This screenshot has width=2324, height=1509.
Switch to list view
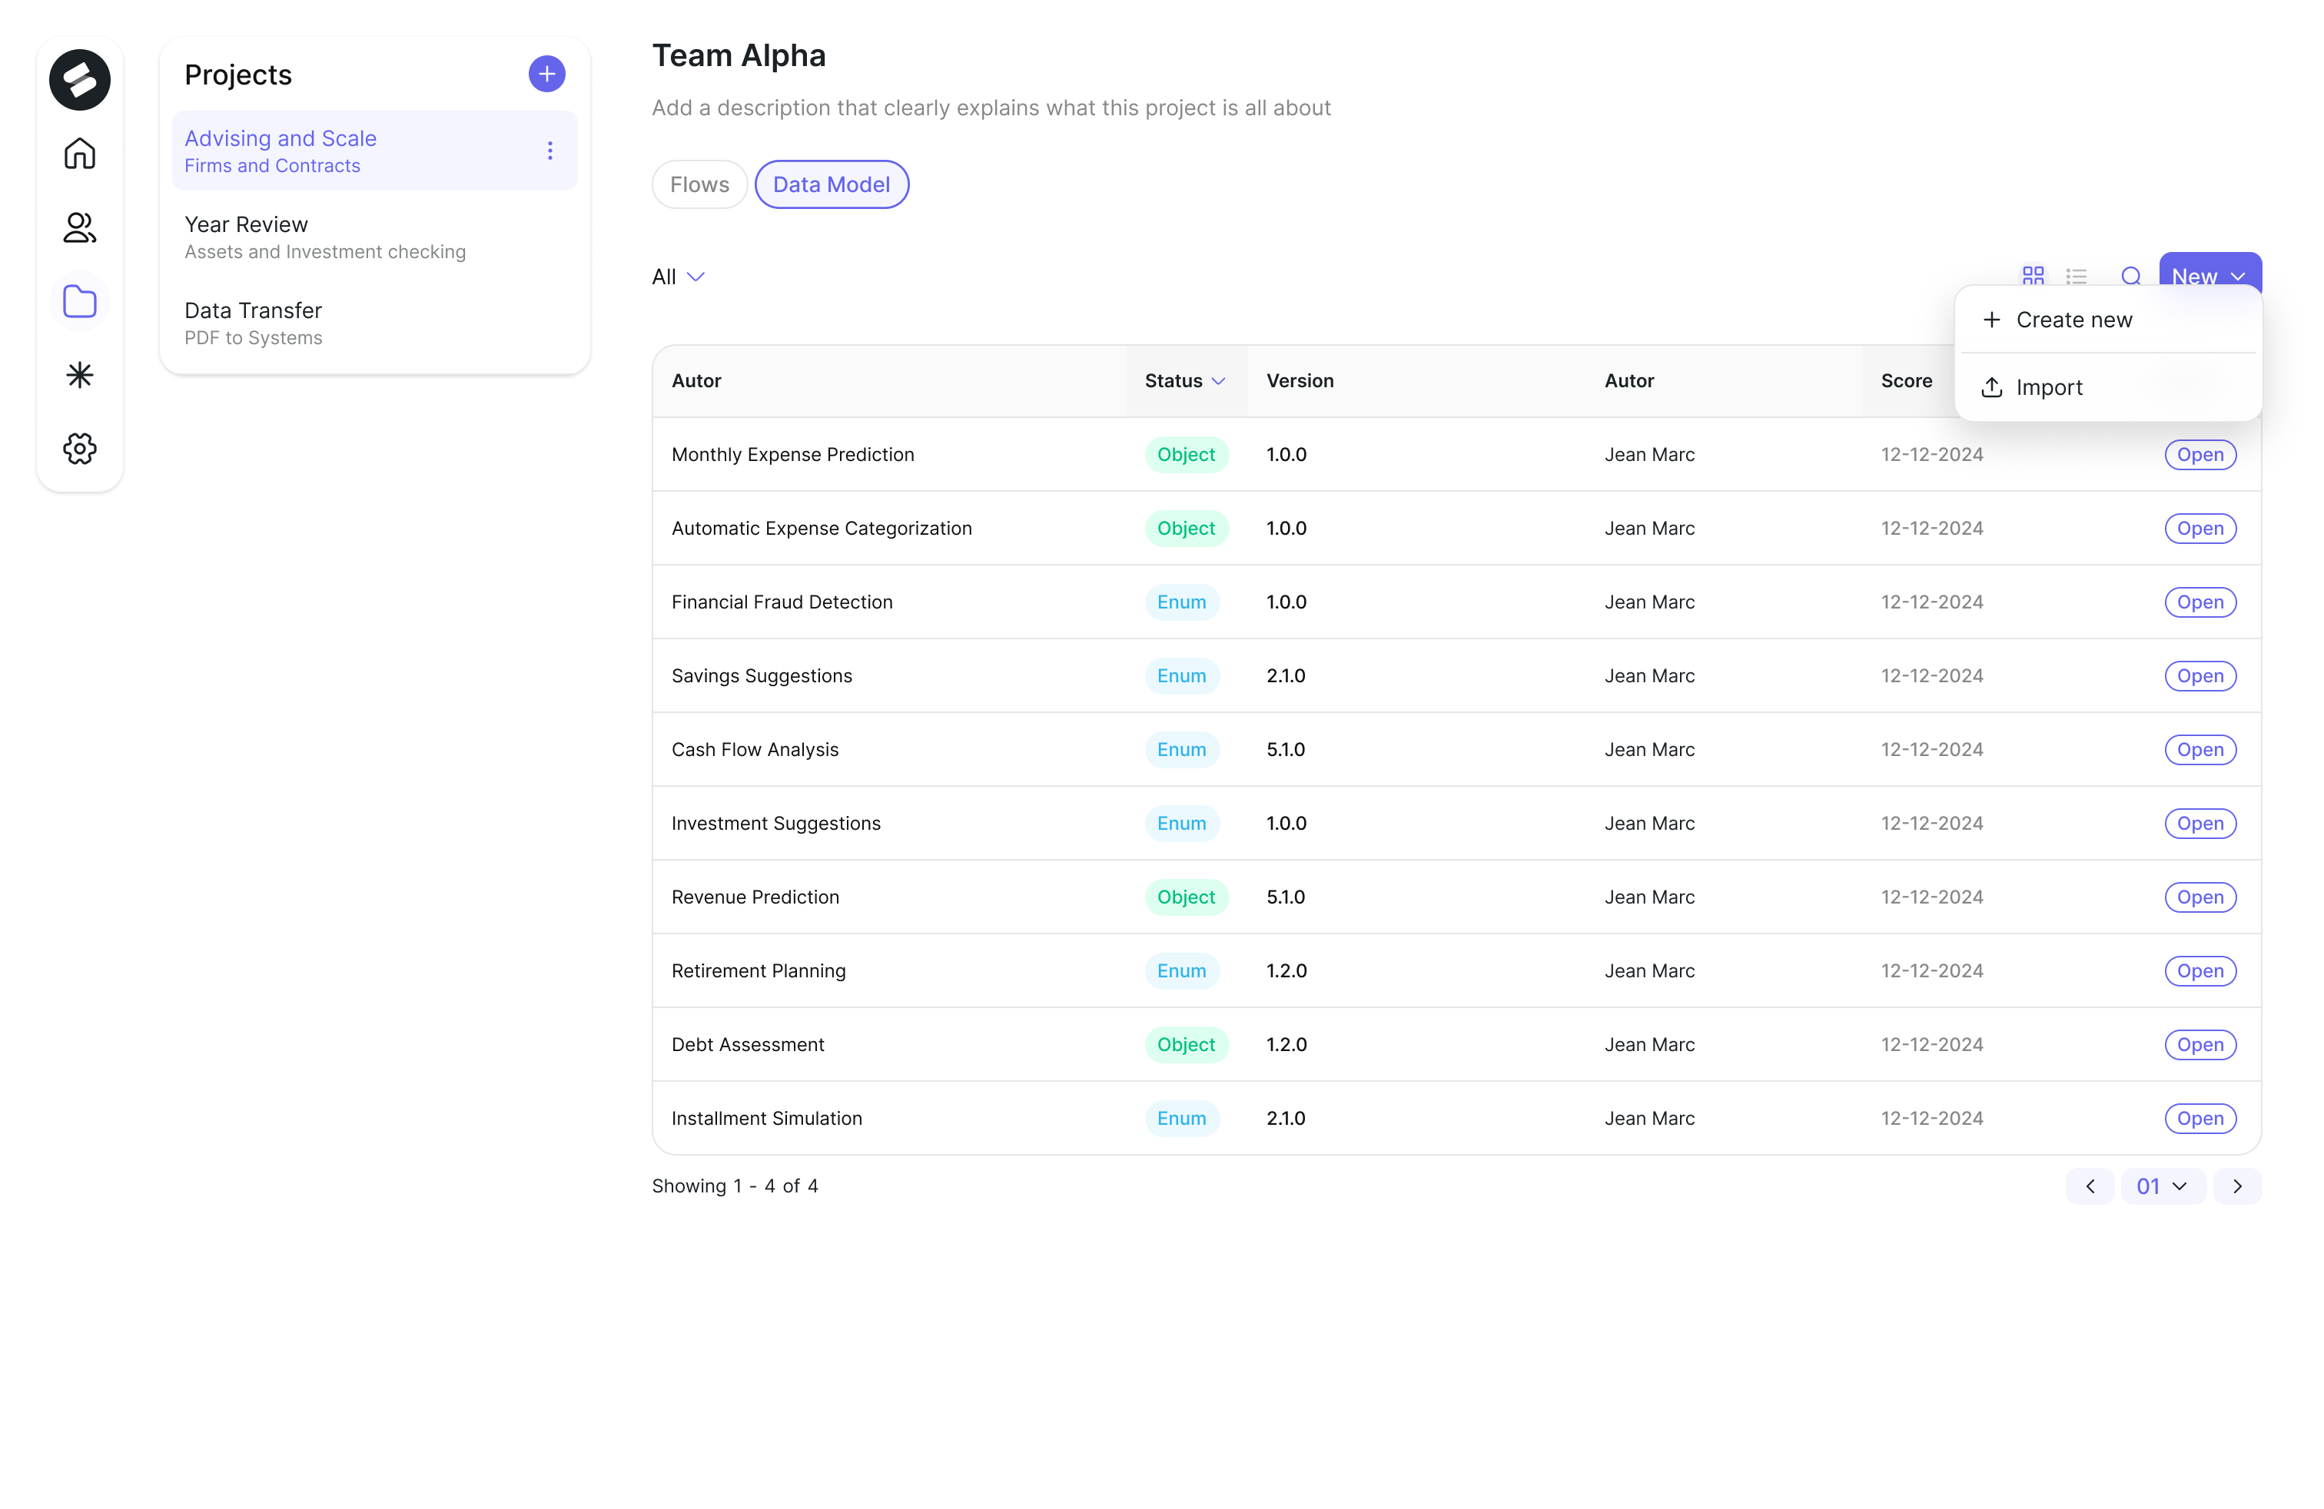(2076, 277)
